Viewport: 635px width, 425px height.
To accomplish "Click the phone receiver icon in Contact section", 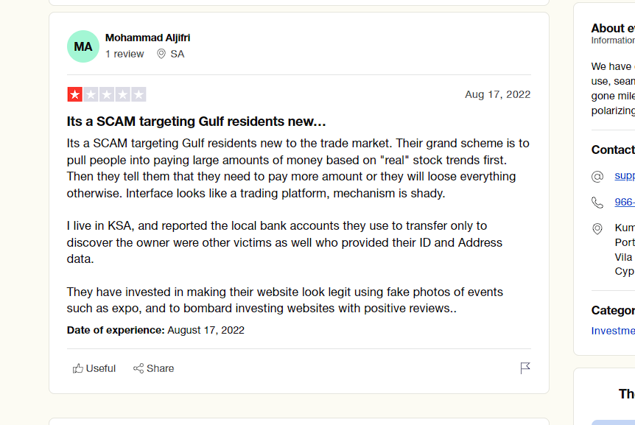I will (597, 202).
